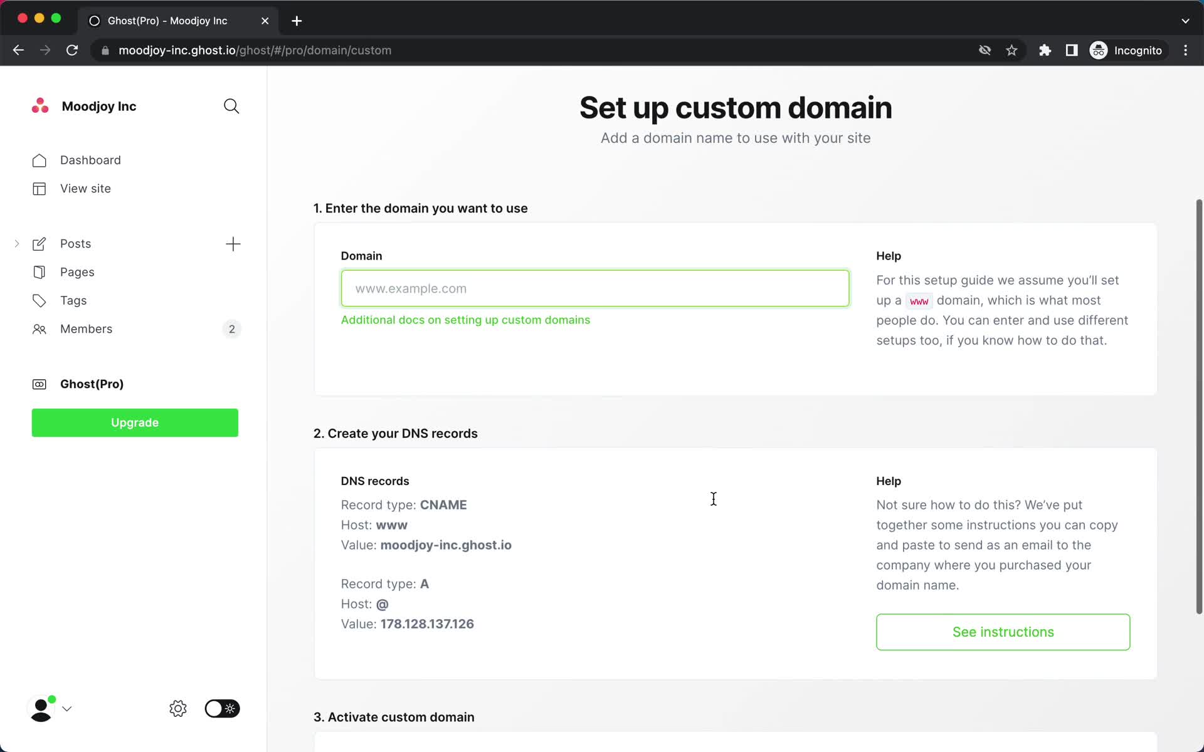1204x752 pixels.
Task: Select View site menu item
Action: click(85, 188)
